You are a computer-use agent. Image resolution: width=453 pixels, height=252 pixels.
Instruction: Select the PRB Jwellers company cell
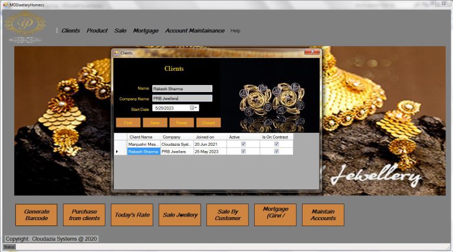point(177,152)
